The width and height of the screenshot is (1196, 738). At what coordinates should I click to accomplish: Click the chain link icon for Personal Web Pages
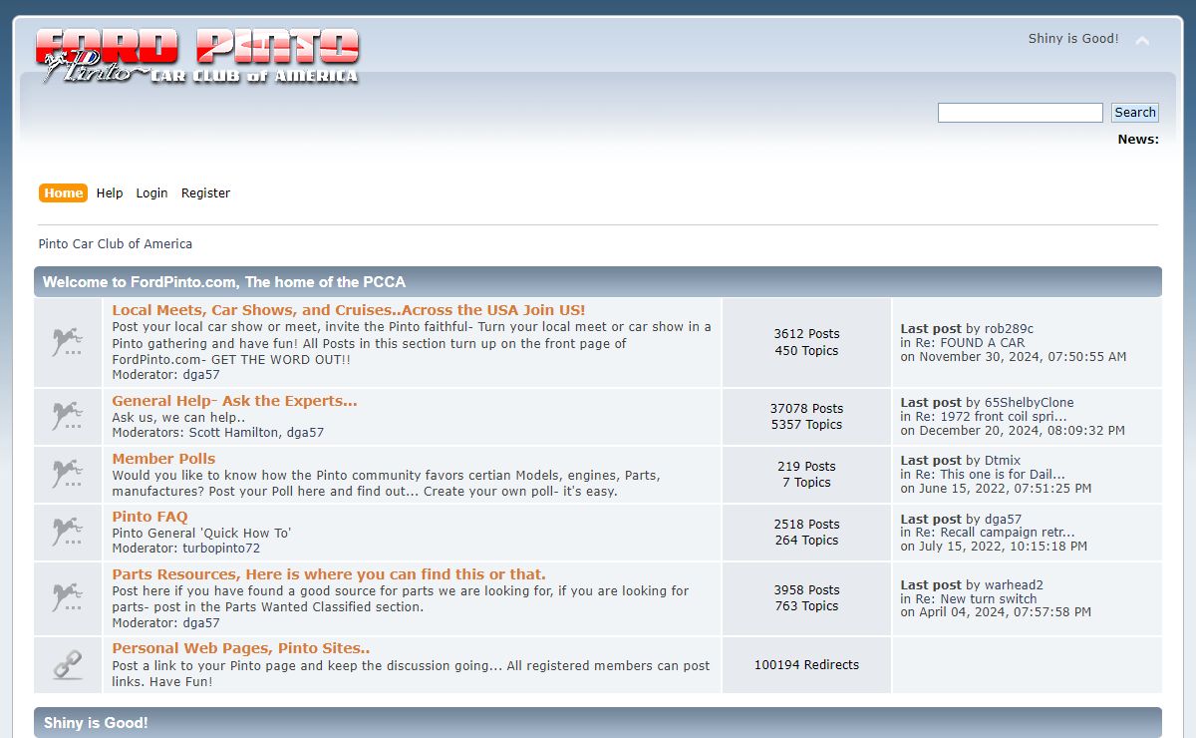68,664
